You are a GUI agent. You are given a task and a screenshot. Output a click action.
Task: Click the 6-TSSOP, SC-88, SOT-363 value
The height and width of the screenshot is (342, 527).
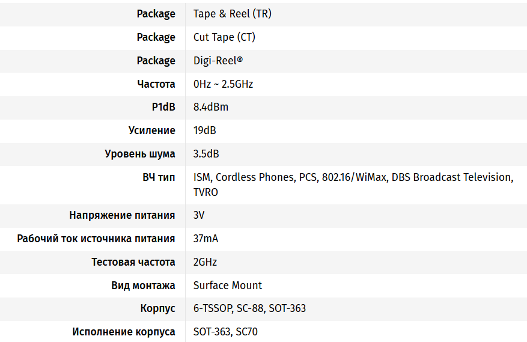(249, 308)
